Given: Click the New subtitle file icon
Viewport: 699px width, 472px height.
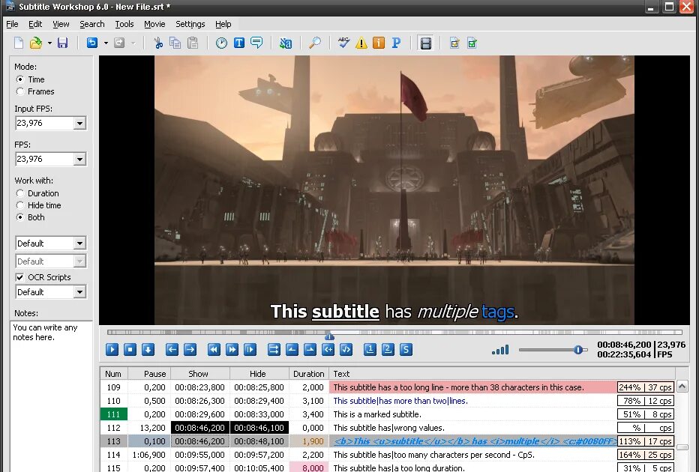Looking at the screenshot, I should pyautogui.click(x=18, y=43).
